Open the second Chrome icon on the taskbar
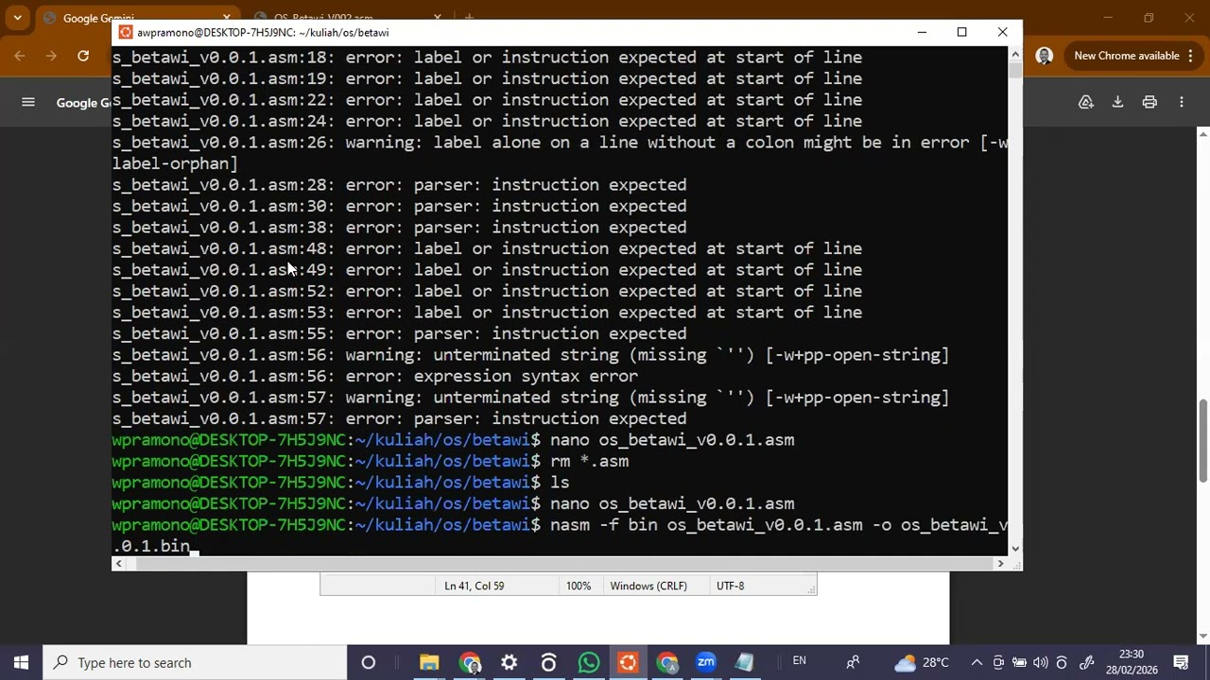1210x680 pixels. click(x=667, y=662)
